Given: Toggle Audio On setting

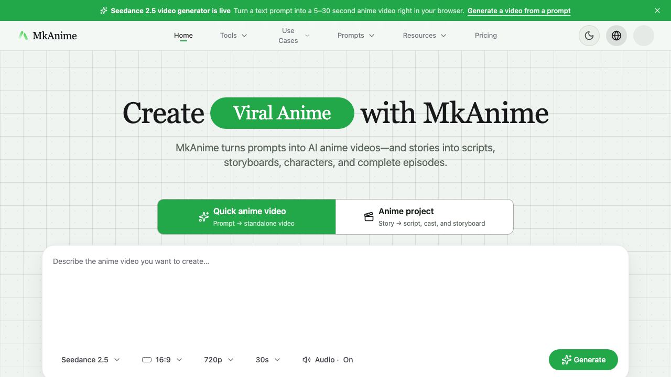Looking at the screenshot, I should click(x=328, y=360).
